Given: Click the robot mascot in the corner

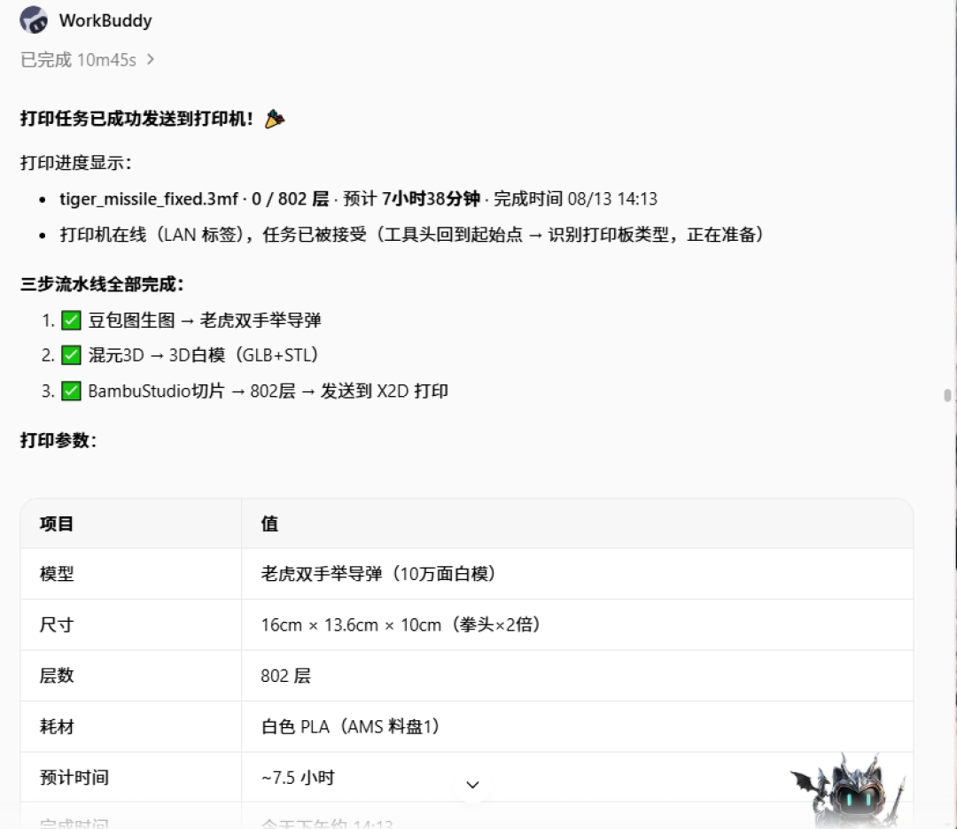Looking at the screenshot, I should pos(850,789).
